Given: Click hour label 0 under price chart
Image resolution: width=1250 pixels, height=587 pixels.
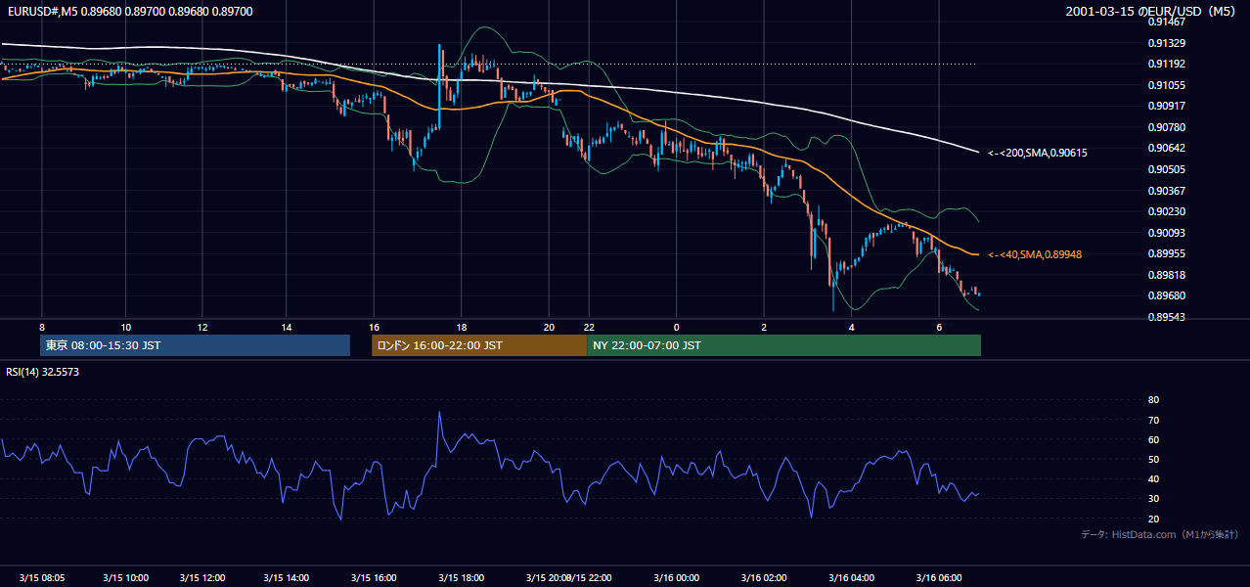Looking at the screenshot, I should pos(677,327).
